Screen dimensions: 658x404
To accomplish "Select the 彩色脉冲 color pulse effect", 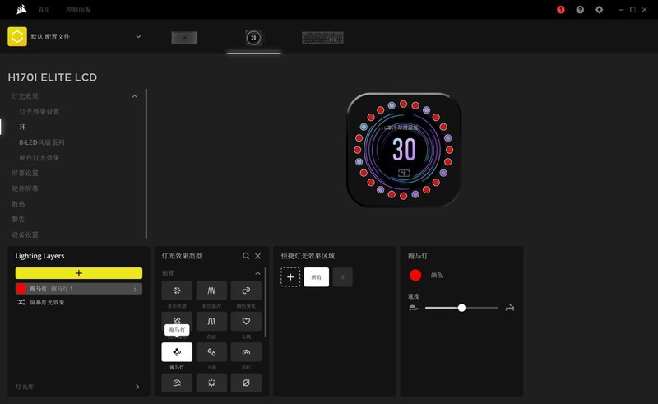I will (211, 290).
